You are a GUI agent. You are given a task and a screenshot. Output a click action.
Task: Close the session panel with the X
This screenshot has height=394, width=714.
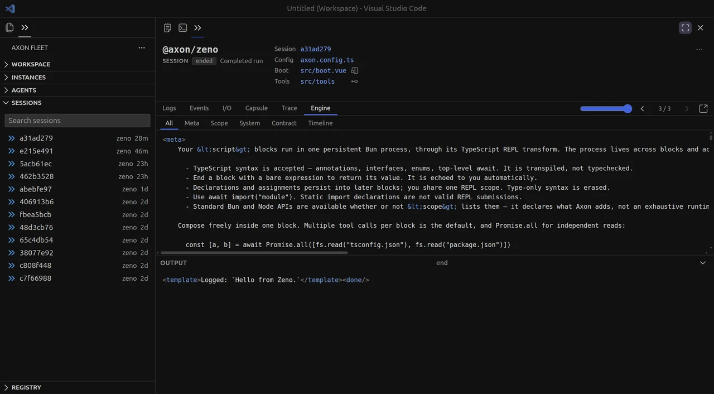point(701,27)
